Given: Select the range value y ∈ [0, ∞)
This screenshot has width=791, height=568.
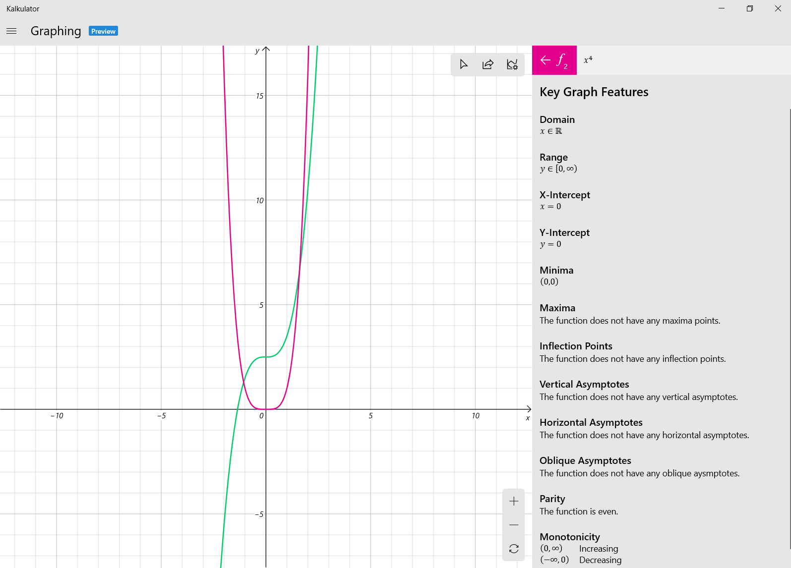Looking at the screenshot, I should [x=558, y=169].
